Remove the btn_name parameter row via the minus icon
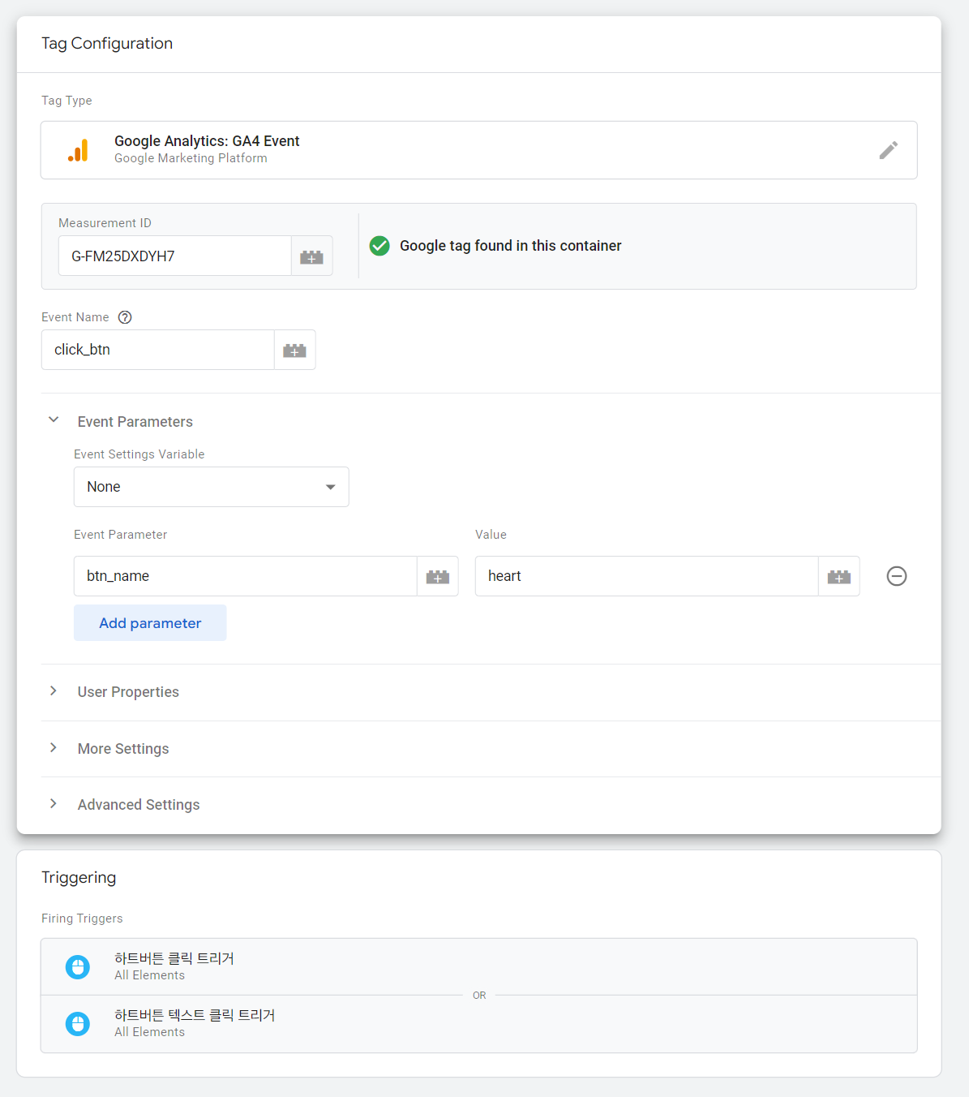The width and height of the screenshot is (969, 1097). pos(897,576)
